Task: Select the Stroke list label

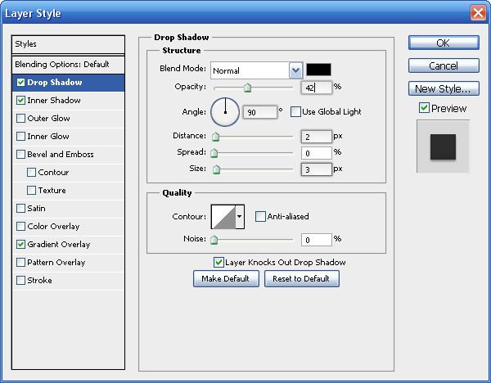Action: click(x=39, y=280)
